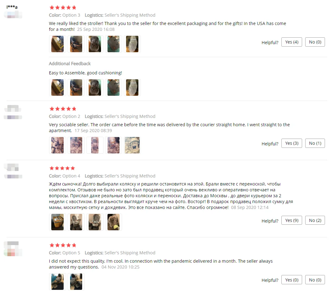This screenshot has height=296, width=333.
Task: Click Yes (9) on the Russian-language review
Action: (x=291, y=220)
